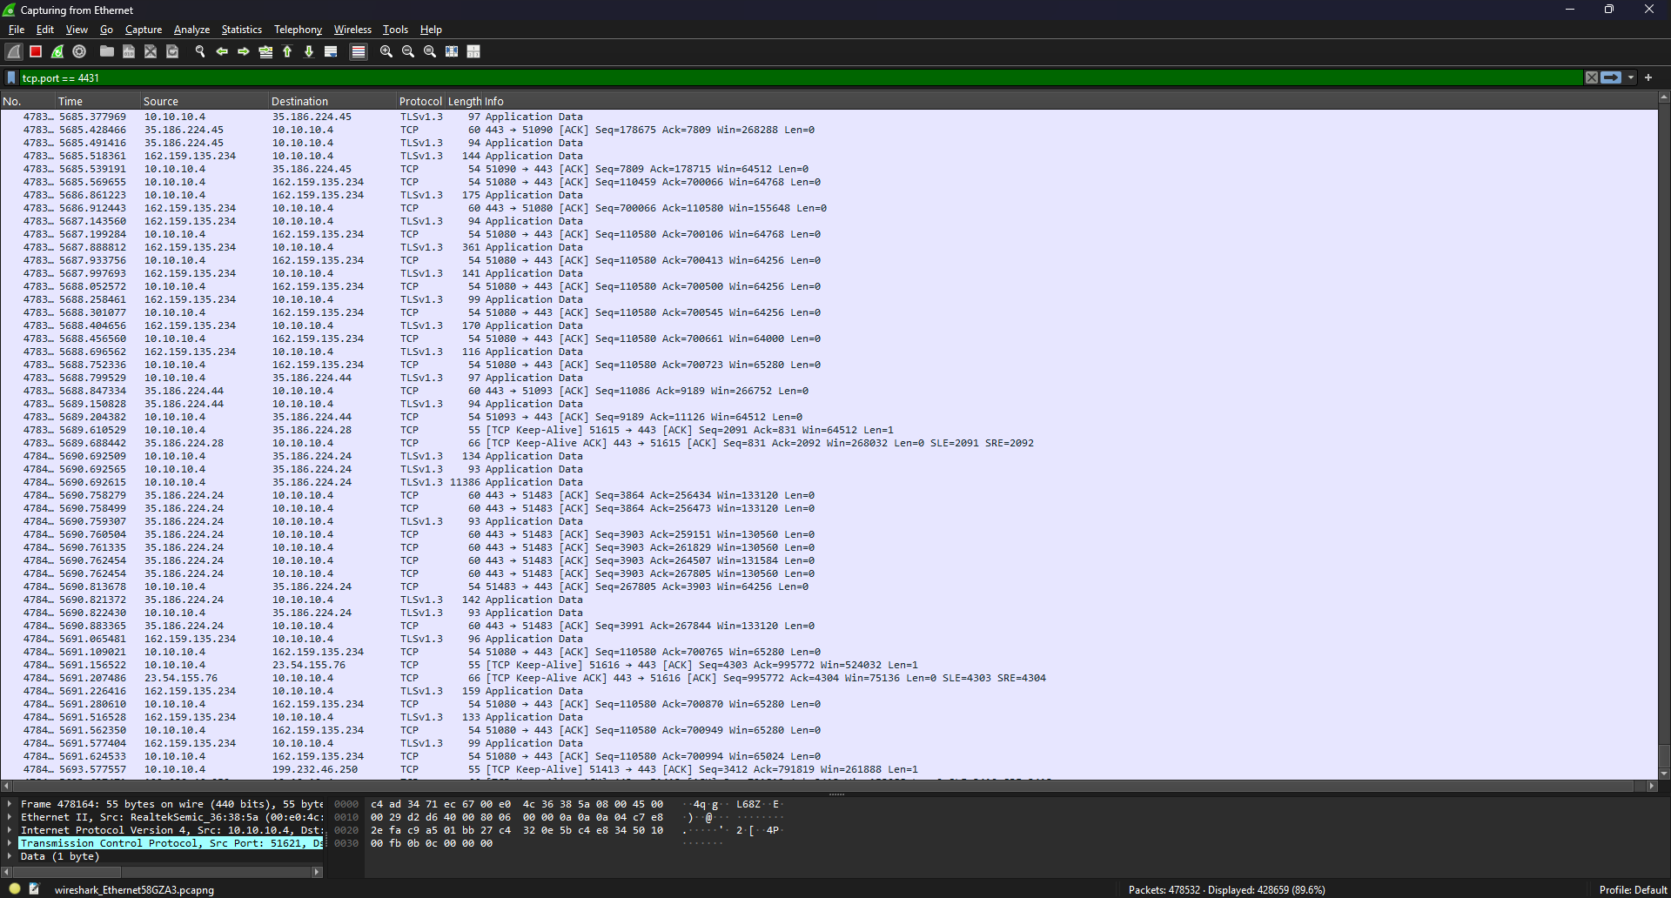Click the packet list vertical scrollbar
This screenshot has height=898, width=1671.
(1664, 435)
